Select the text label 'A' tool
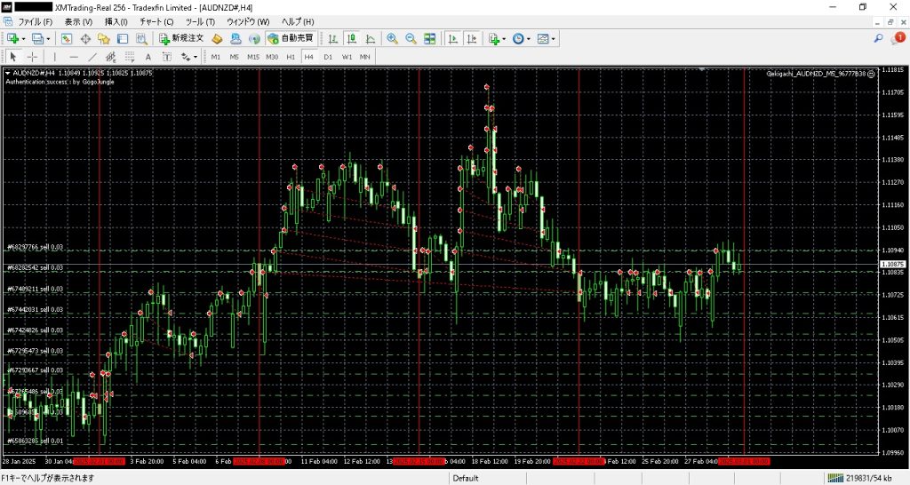 point(148,57)
